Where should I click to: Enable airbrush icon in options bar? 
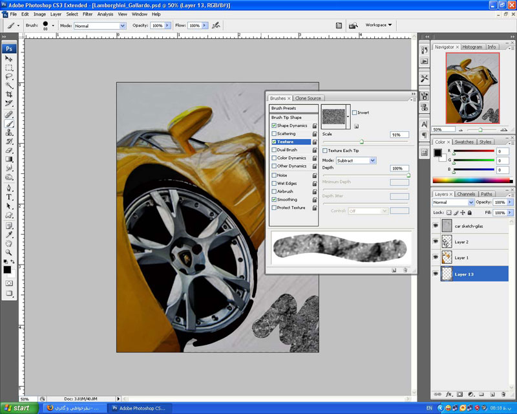(x=216, y=25)
